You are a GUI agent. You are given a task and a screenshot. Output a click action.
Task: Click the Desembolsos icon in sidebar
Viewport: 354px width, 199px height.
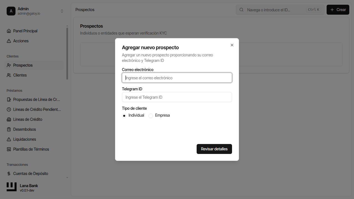pyautogui.click(x=9, y=129)
